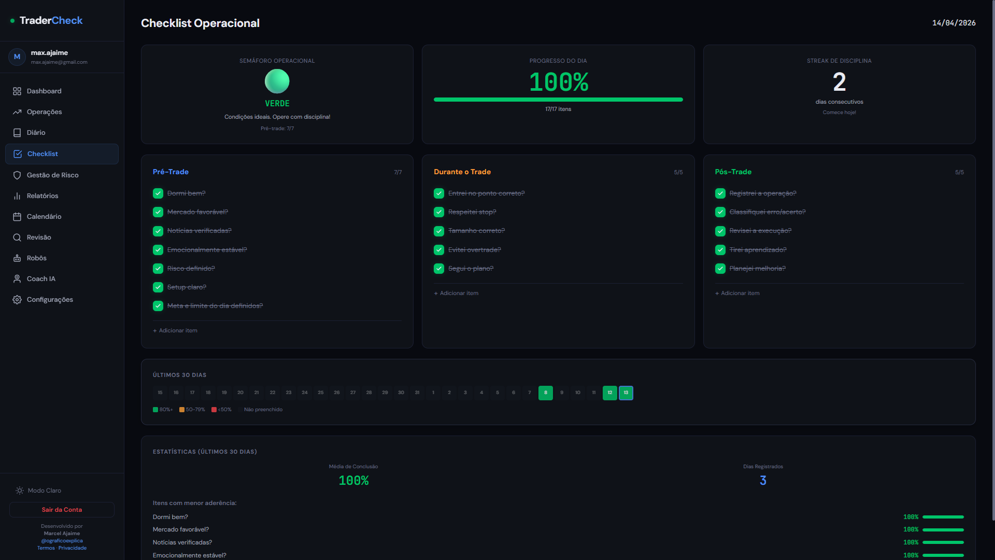The width and height of the screenshot is (995, 560).
Task: Switch to the Checklist section
Action: (42, 153)
